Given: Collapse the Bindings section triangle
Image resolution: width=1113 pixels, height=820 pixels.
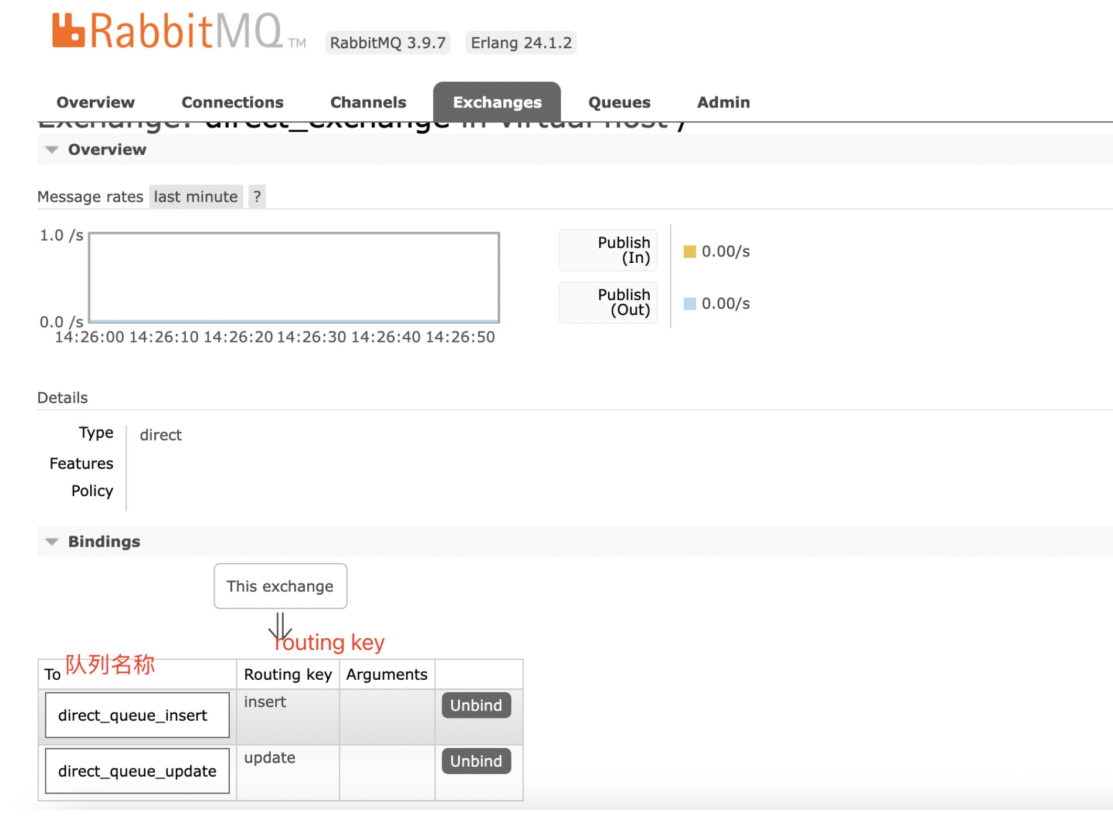Looking at the screenshot, I should coord(52,541).
